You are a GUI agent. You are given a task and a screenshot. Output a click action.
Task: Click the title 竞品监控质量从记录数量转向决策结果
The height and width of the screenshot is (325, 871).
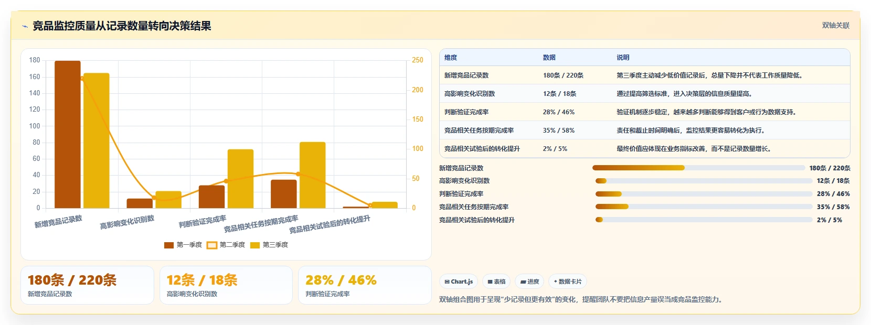[x=122, y=26]
